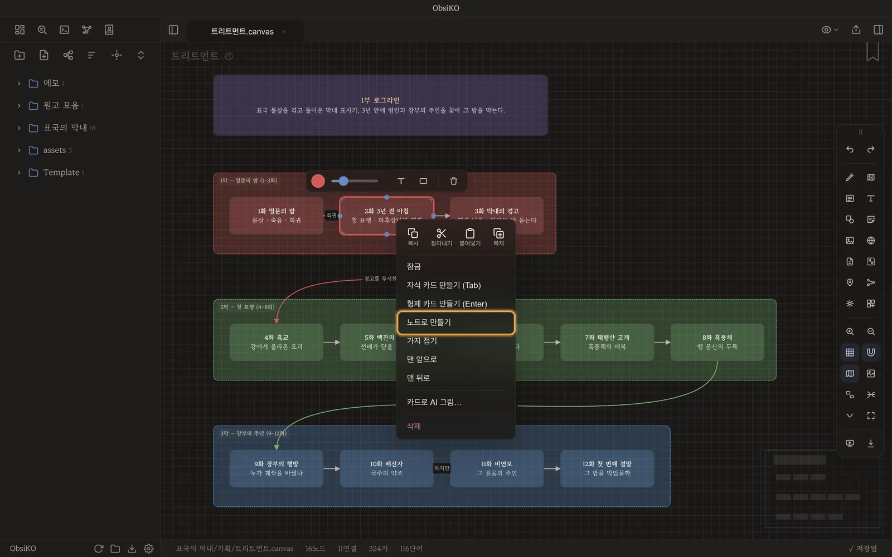Click the 붙여넣기 paste button

coord(470,237)
